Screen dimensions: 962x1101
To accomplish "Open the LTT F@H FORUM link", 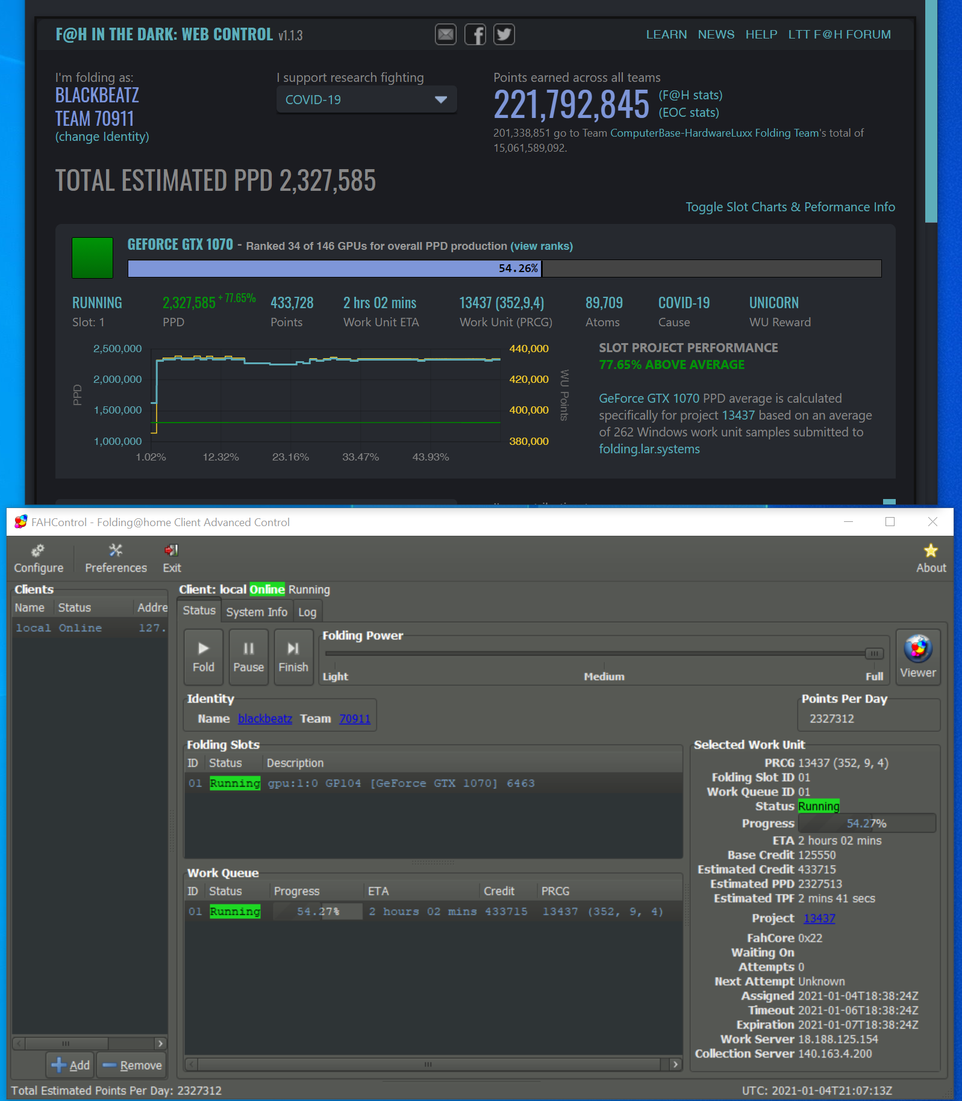I will (839, 34).
